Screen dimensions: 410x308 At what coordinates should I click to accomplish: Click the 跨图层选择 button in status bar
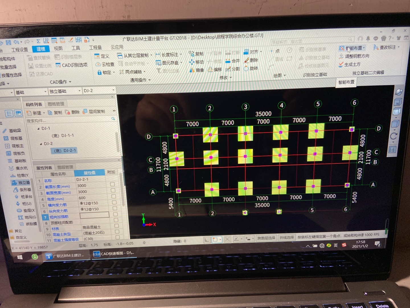[266, 238]
